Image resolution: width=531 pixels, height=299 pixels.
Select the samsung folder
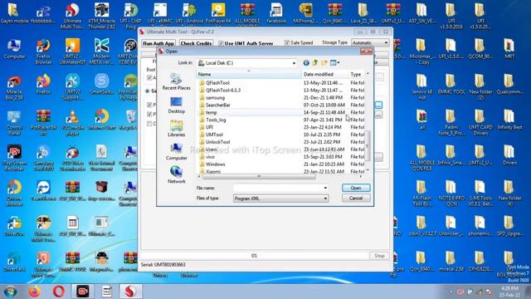click(x=215, y=98)
